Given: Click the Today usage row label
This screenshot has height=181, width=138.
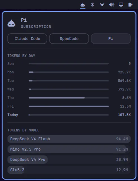Looking at the screenshot, I should (x=13, y=115).
